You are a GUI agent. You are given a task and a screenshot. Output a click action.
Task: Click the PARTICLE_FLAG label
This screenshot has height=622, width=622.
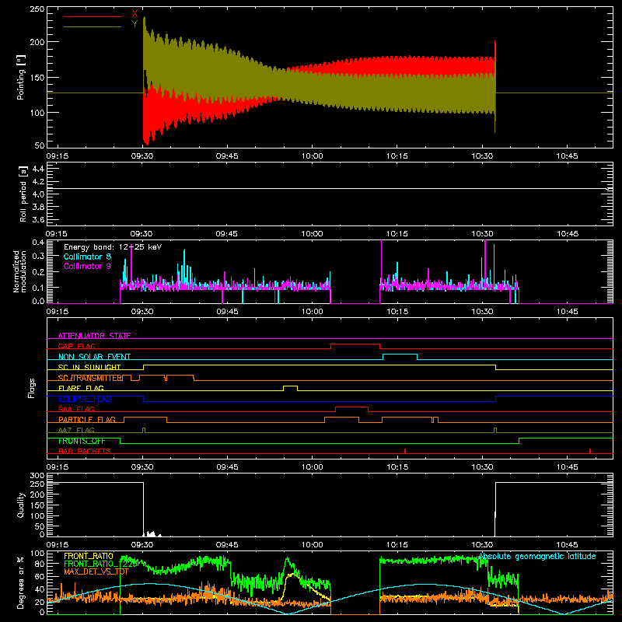tap(87, 419)
